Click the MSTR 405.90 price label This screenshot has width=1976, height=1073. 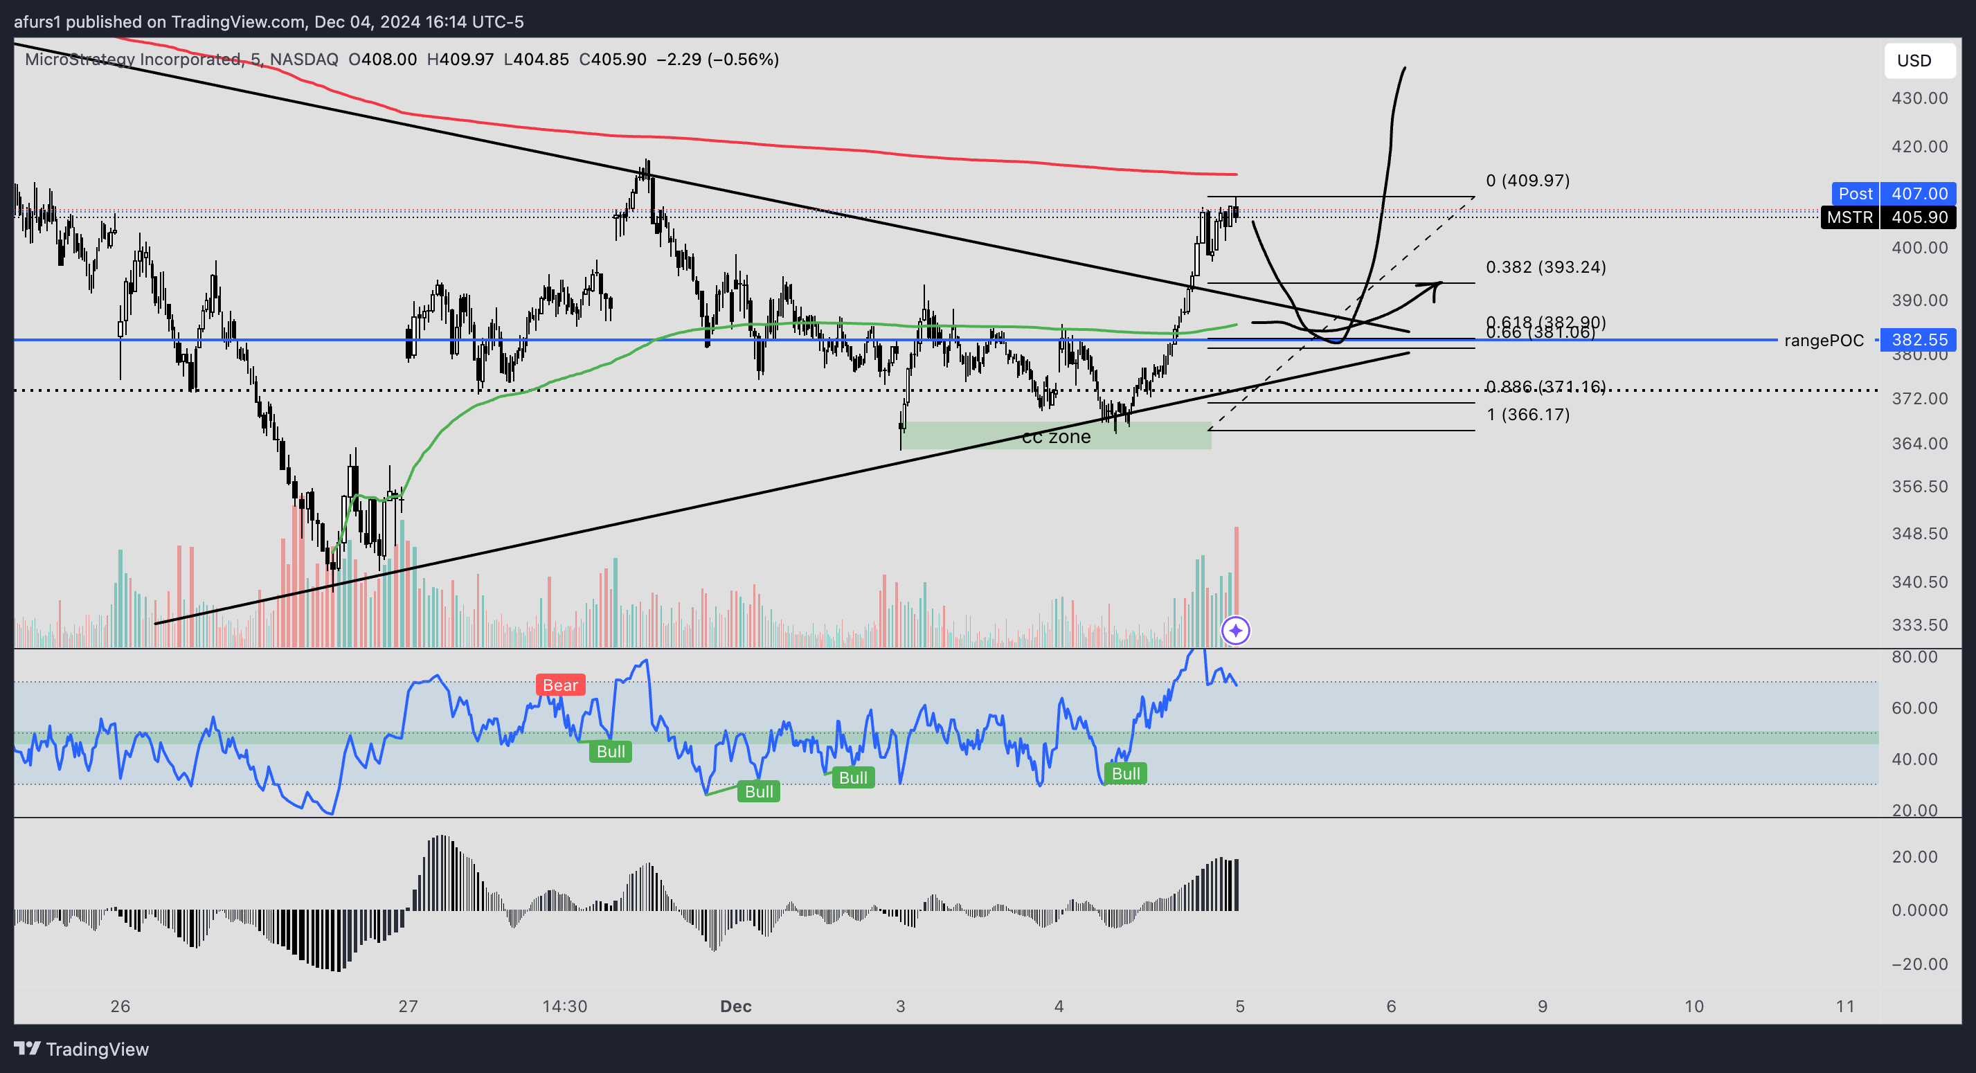point(1888,217)
